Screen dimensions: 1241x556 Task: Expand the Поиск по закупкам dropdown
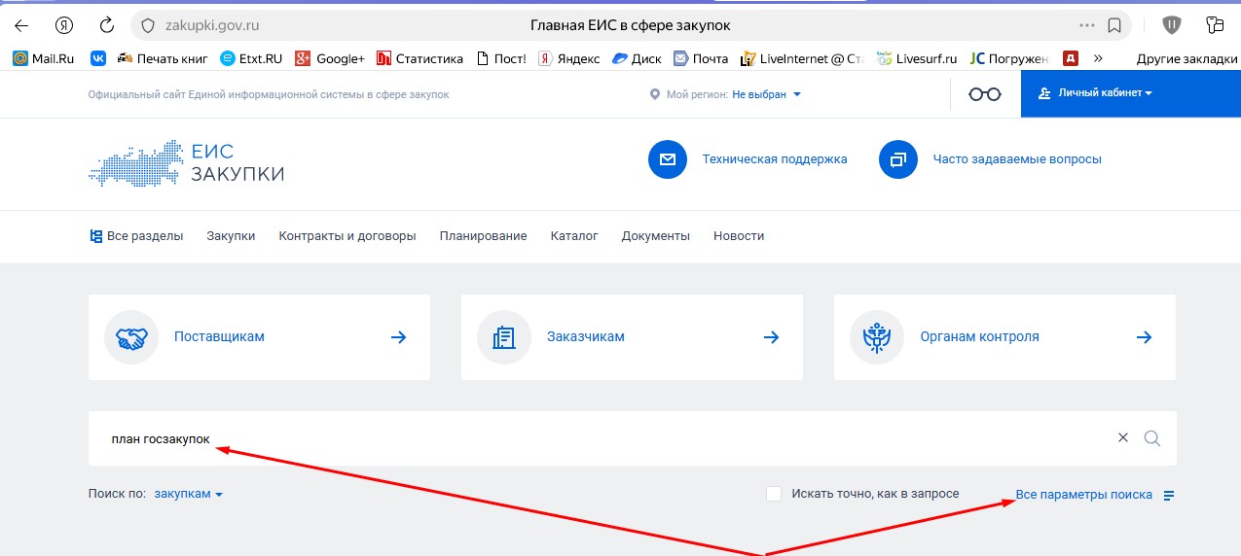(188, 494)
